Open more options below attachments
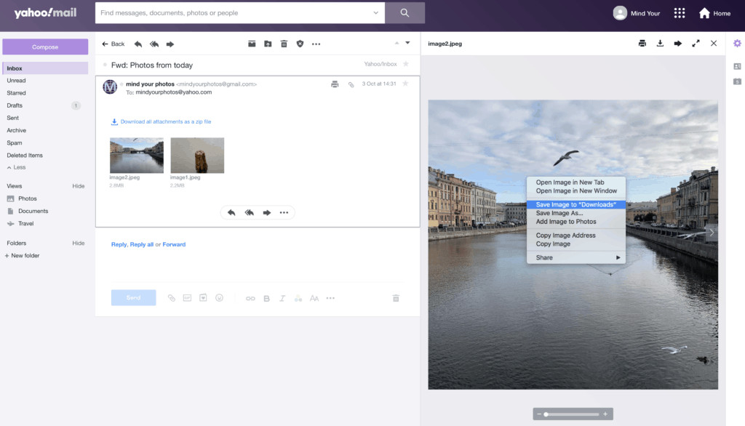Screen dimensions: 745x426 click(x=284, y=213)
